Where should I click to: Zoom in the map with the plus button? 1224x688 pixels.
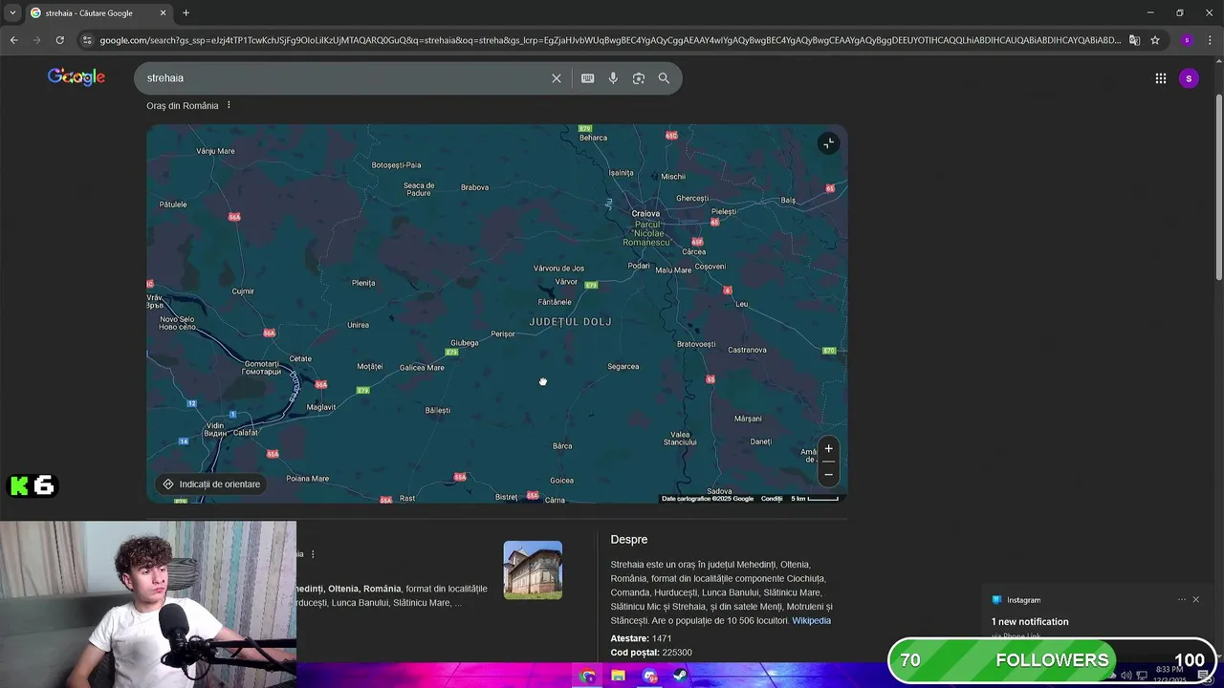click(829, 449)
